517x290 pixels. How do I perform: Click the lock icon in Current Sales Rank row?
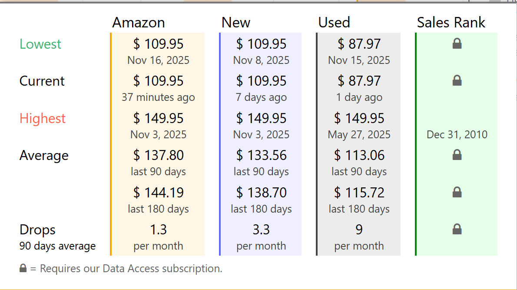coord(457,80)
